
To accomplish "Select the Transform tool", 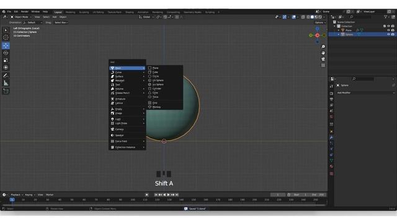I will (6, 68).
